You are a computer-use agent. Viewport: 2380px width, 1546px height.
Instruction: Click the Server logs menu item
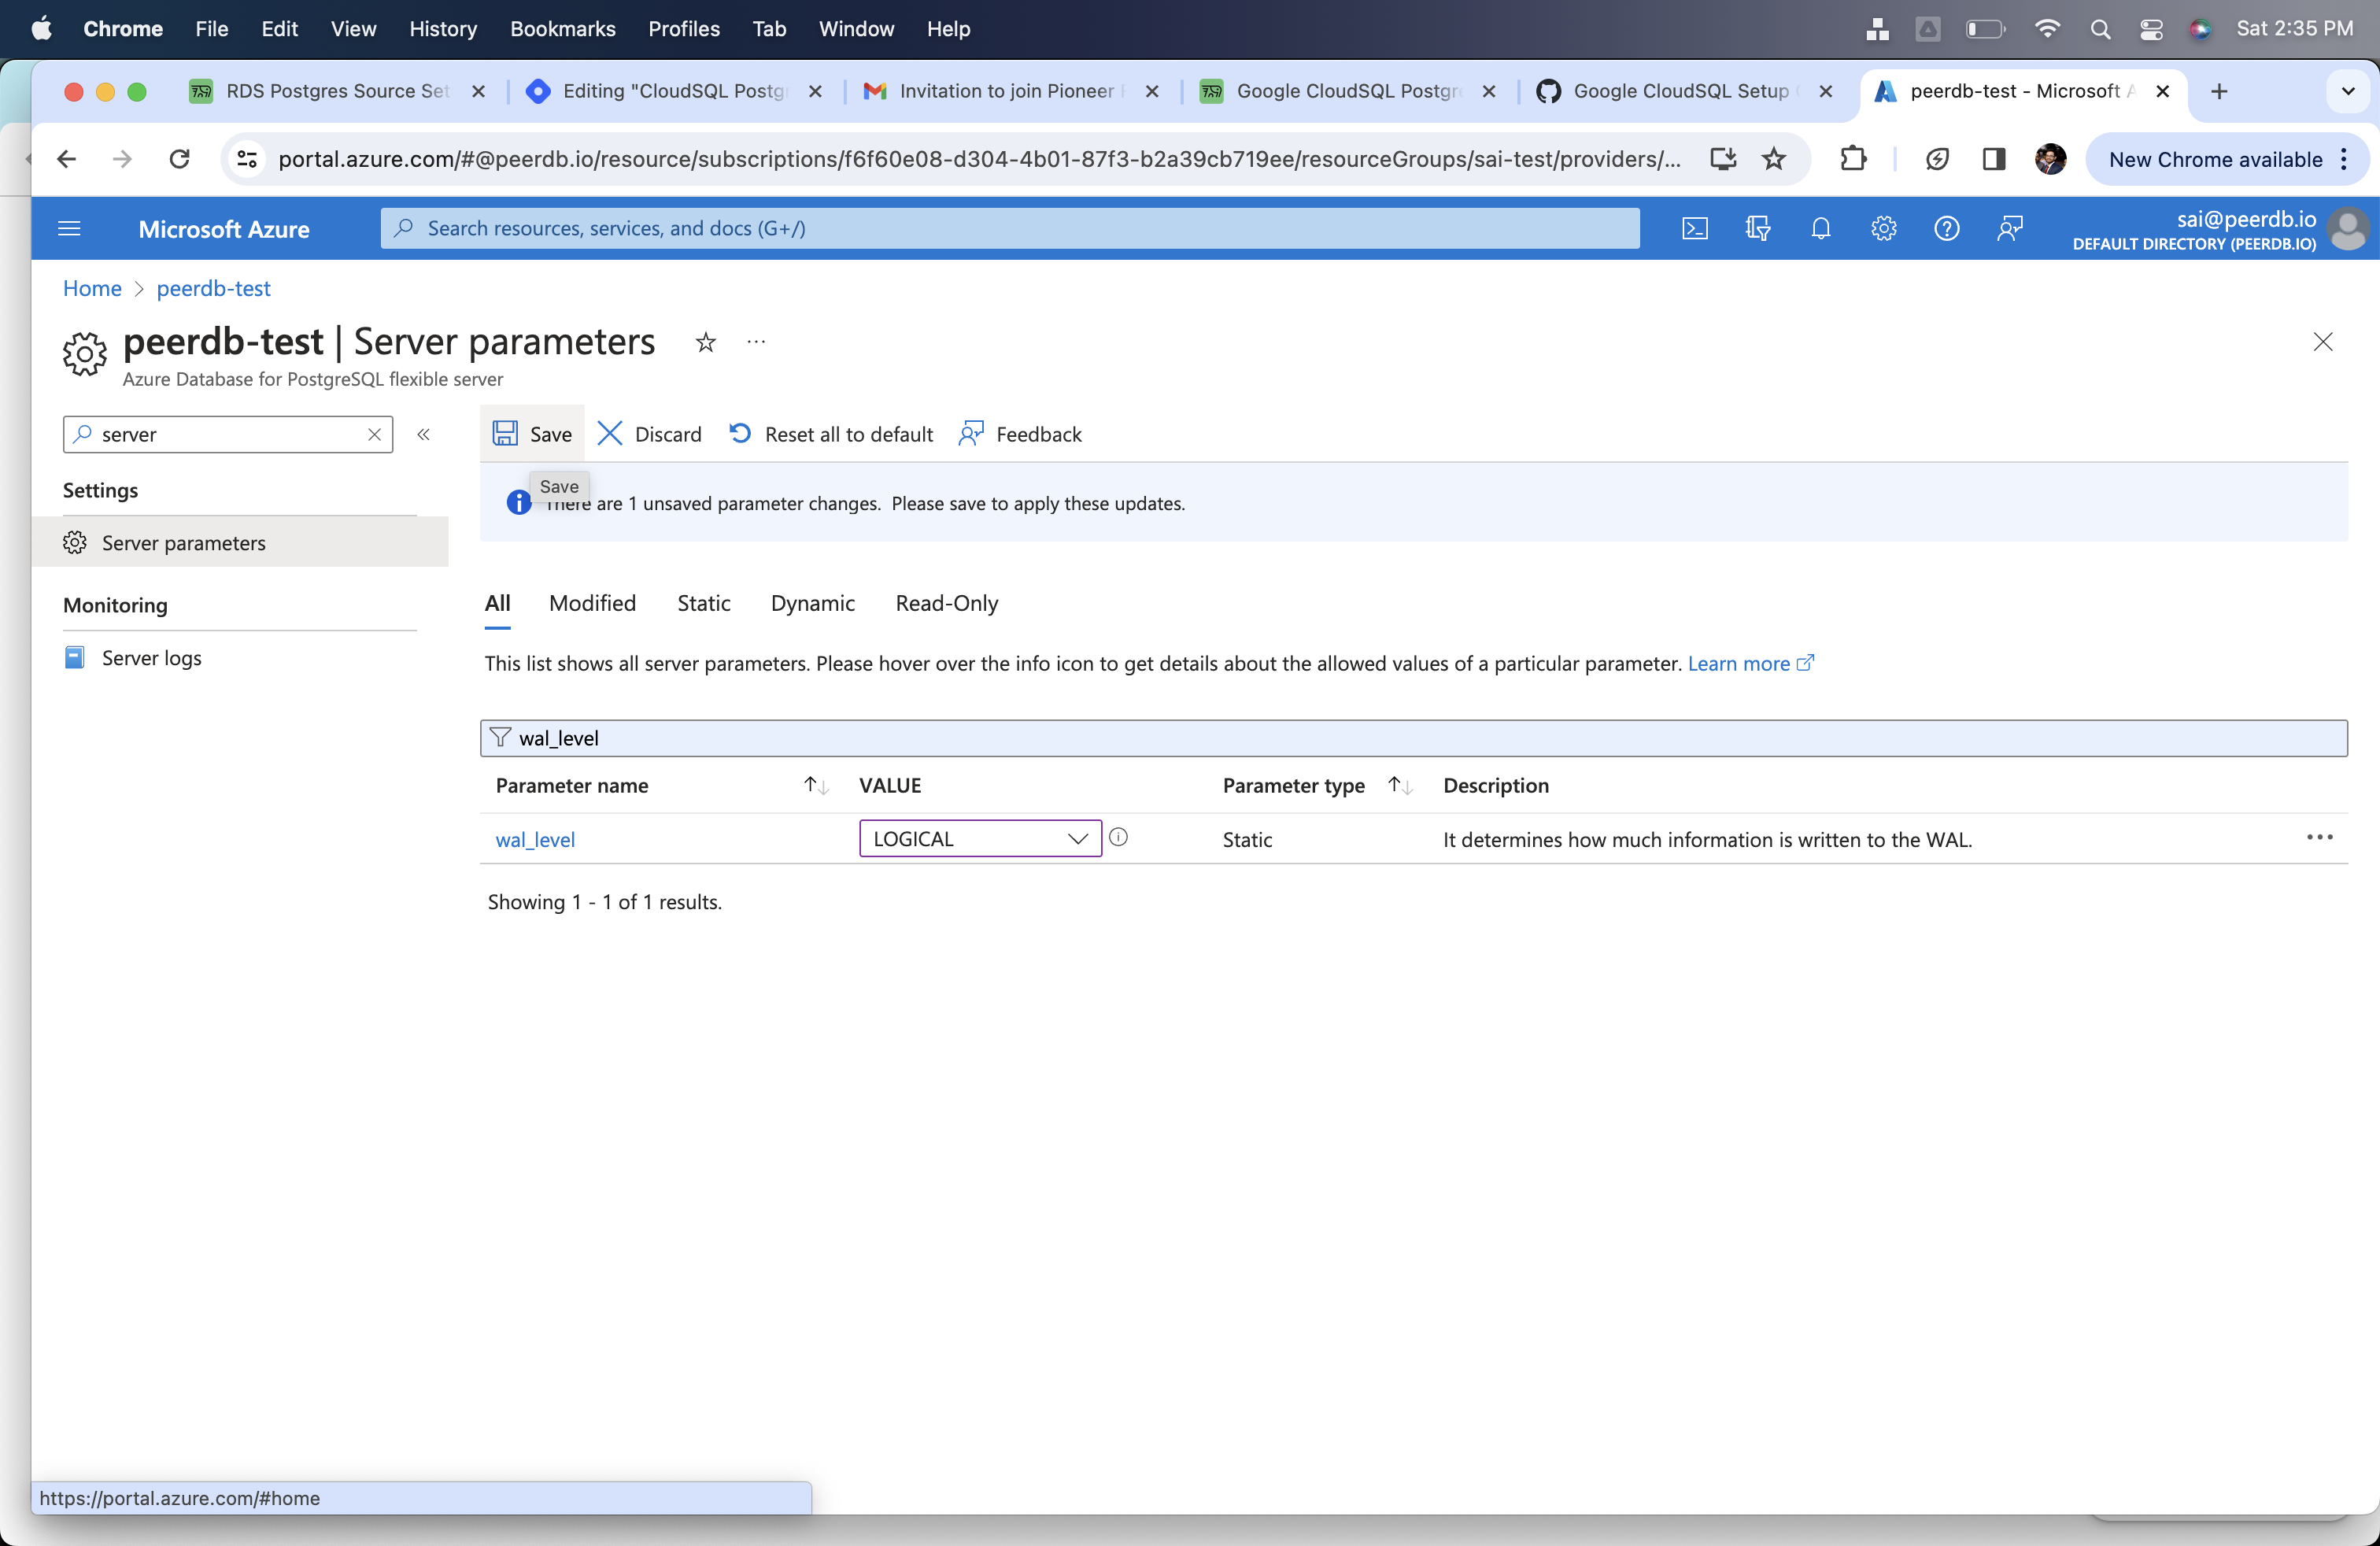tap(153, 656)
